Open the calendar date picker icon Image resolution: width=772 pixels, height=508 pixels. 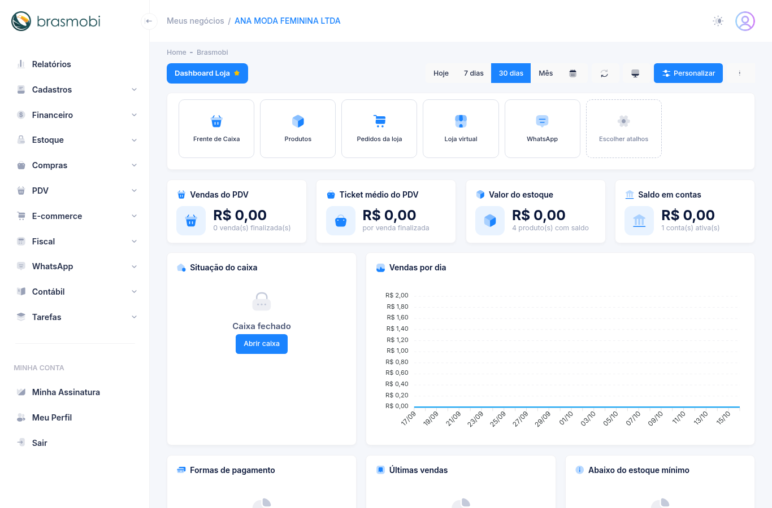pyautogui.click(x=573, y=73)
